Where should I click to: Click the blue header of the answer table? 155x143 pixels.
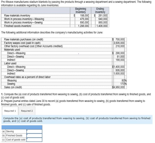coord(22,127)
